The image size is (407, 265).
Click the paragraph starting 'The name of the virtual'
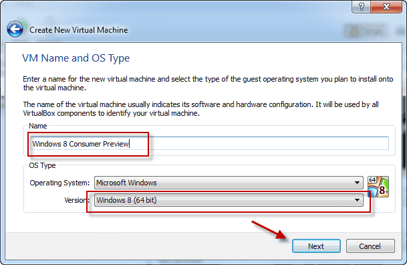[201, 109]
